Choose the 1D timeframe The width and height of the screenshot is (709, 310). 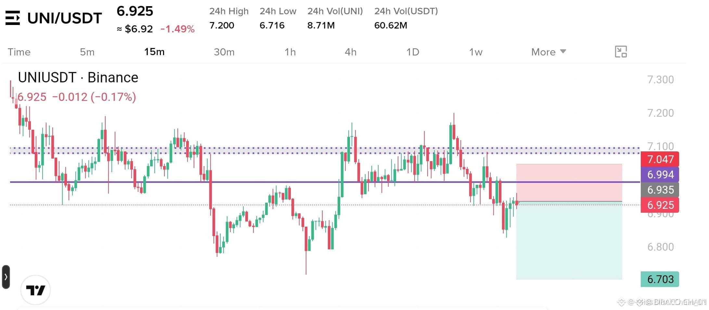[413, 52]
